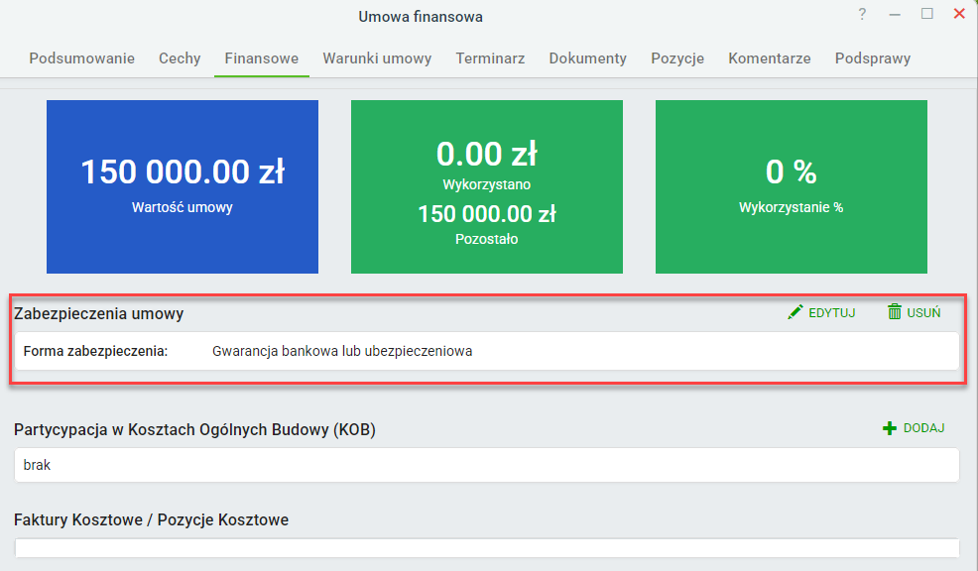
Task: Maximize the Umowa finansowa window
Action: click(927, 14)
